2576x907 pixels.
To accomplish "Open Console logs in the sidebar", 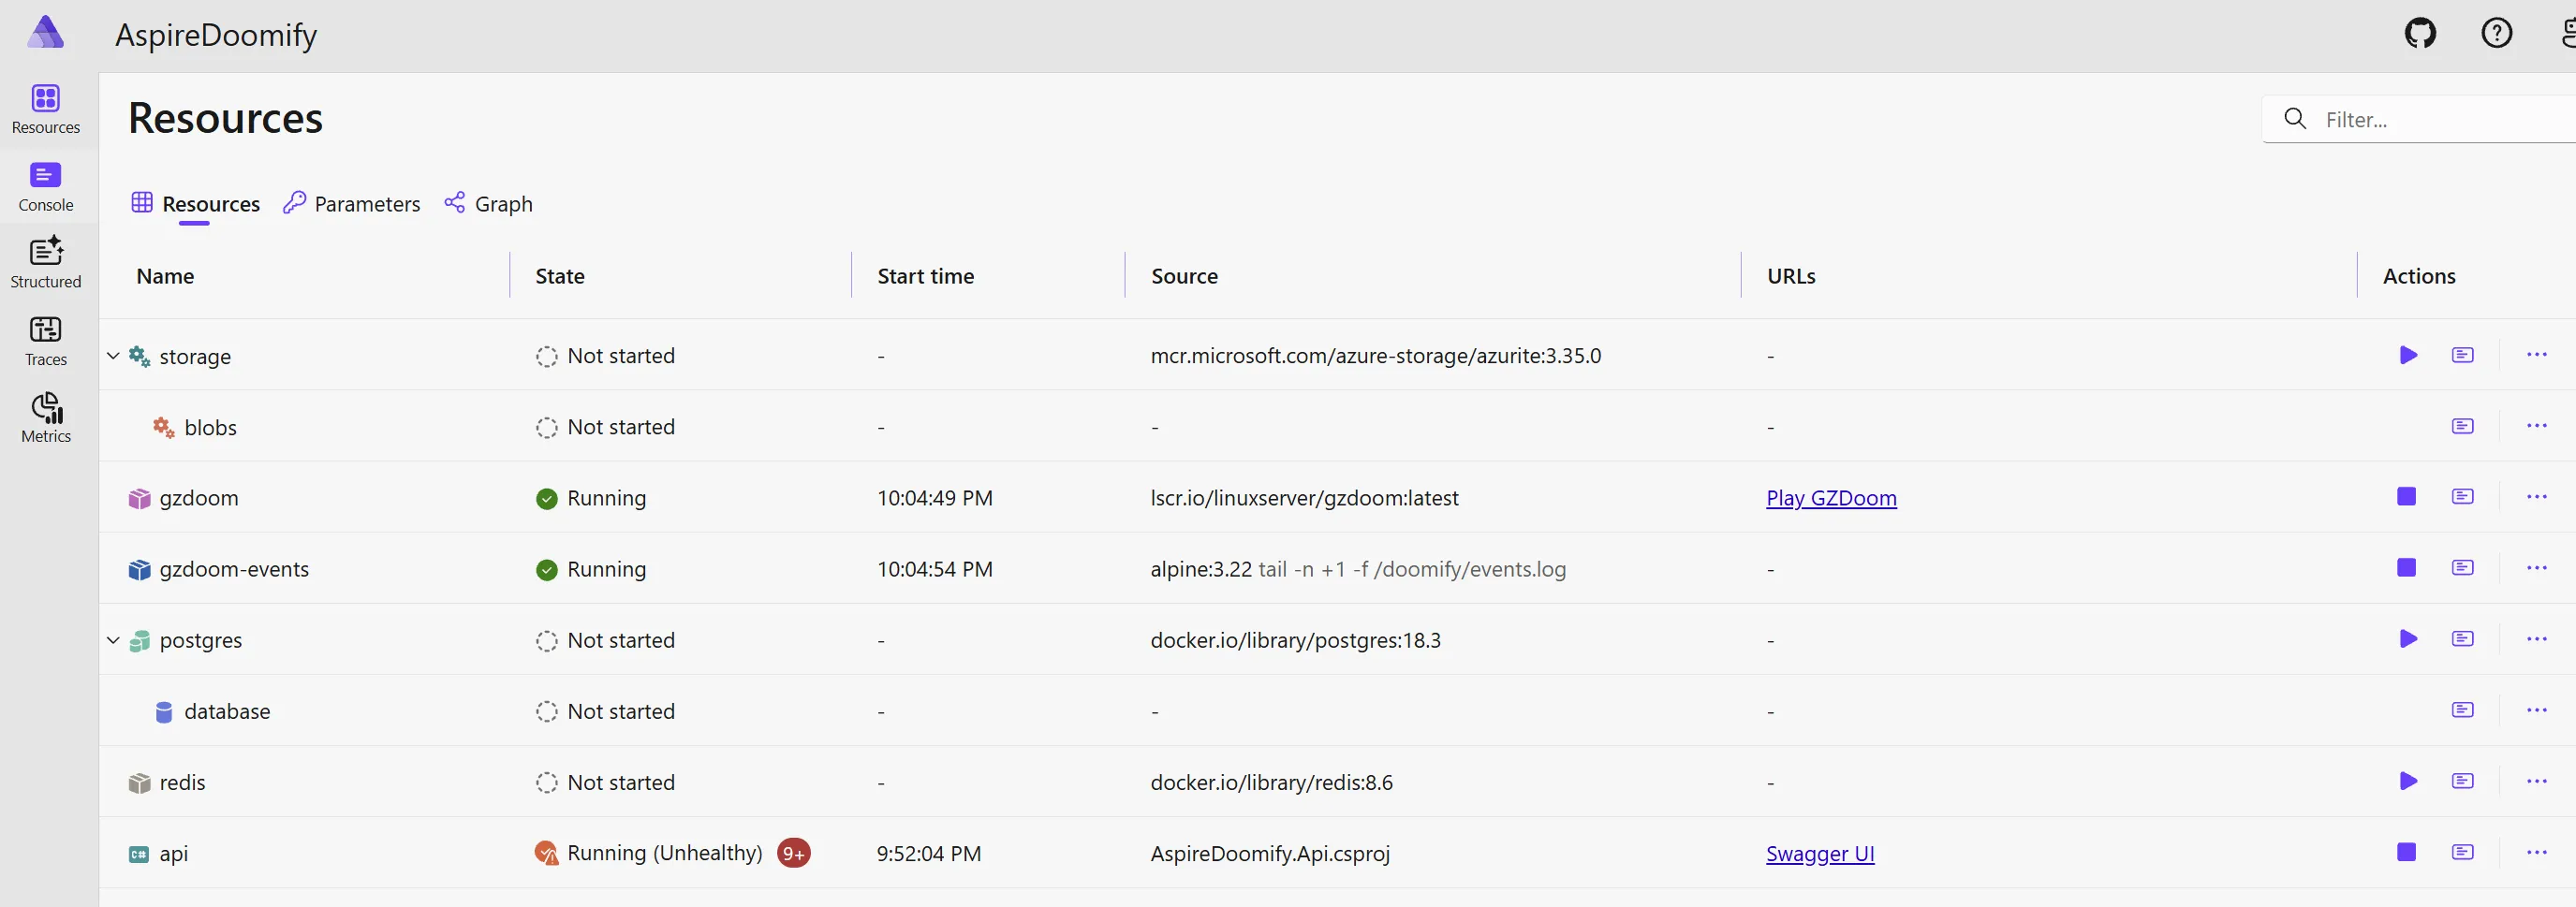I will pyautogui.click(x=46, y=188).
